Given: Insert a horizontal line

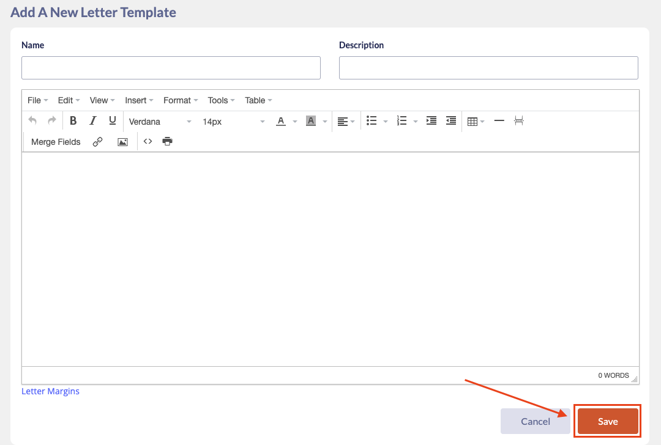Looking at the screenshot, I should 499,121.
